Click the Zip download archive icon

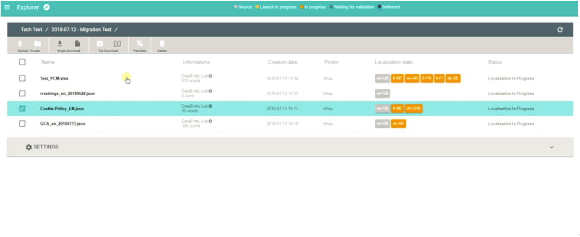pos(100,44)
